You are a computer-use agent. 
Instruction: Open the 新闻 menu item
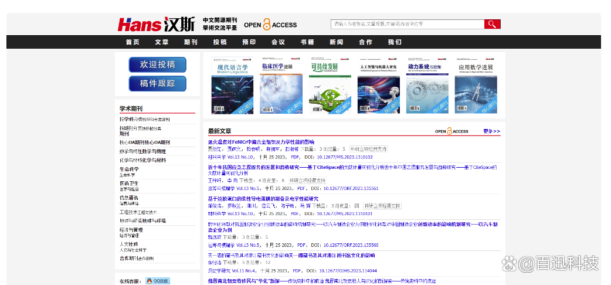point(336,42)
